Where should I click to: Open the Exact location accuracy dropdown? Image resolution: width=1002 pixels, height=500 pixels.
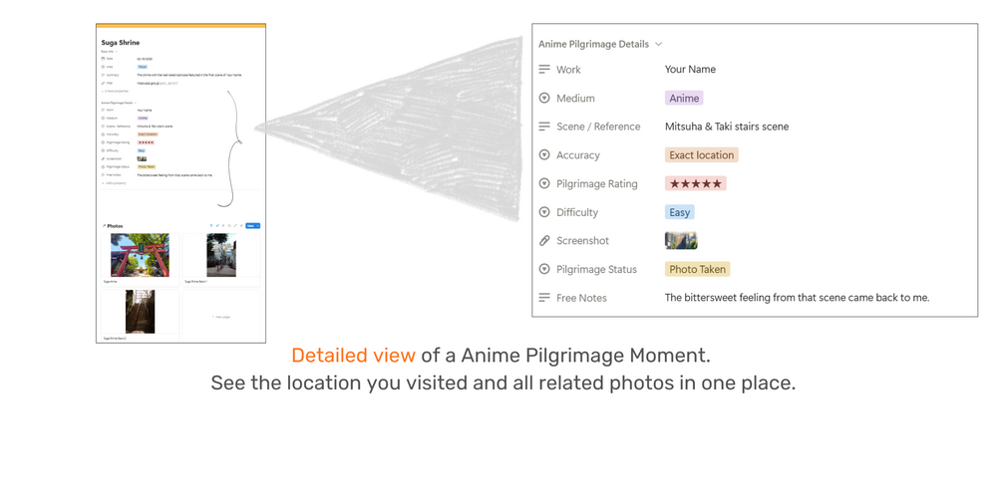click(701, 155)
